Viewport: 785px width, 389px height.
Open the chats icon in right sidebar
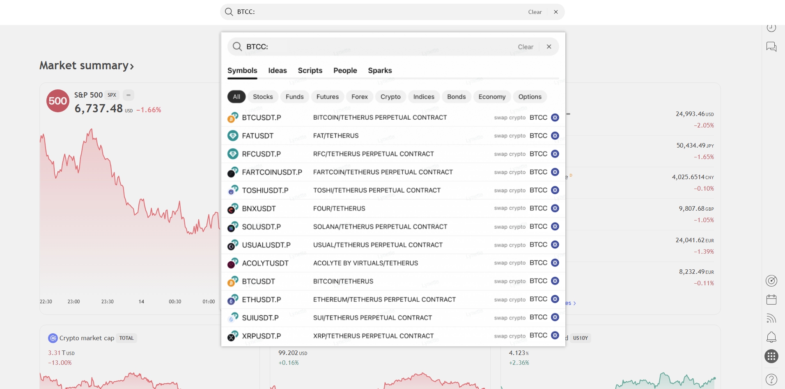point(771,47)
